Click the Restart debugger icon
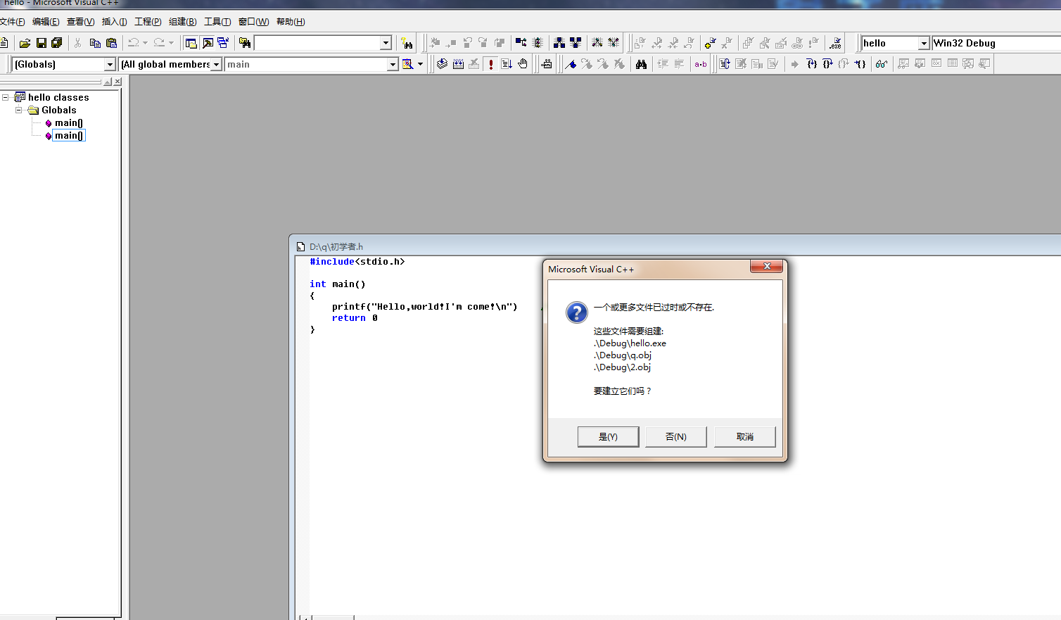This screenshot has width=1061, height=620. [725, 64]
